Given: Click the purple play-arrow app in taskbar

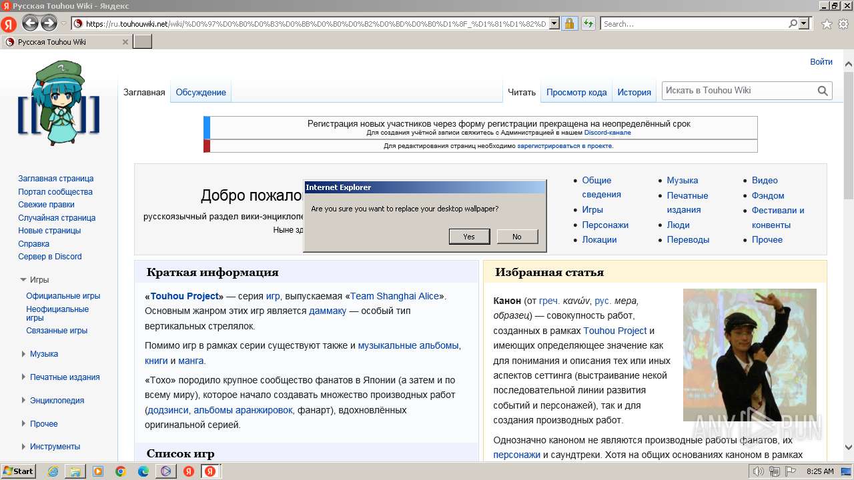Looking at the screenshot, I should (x=166, y=471).
